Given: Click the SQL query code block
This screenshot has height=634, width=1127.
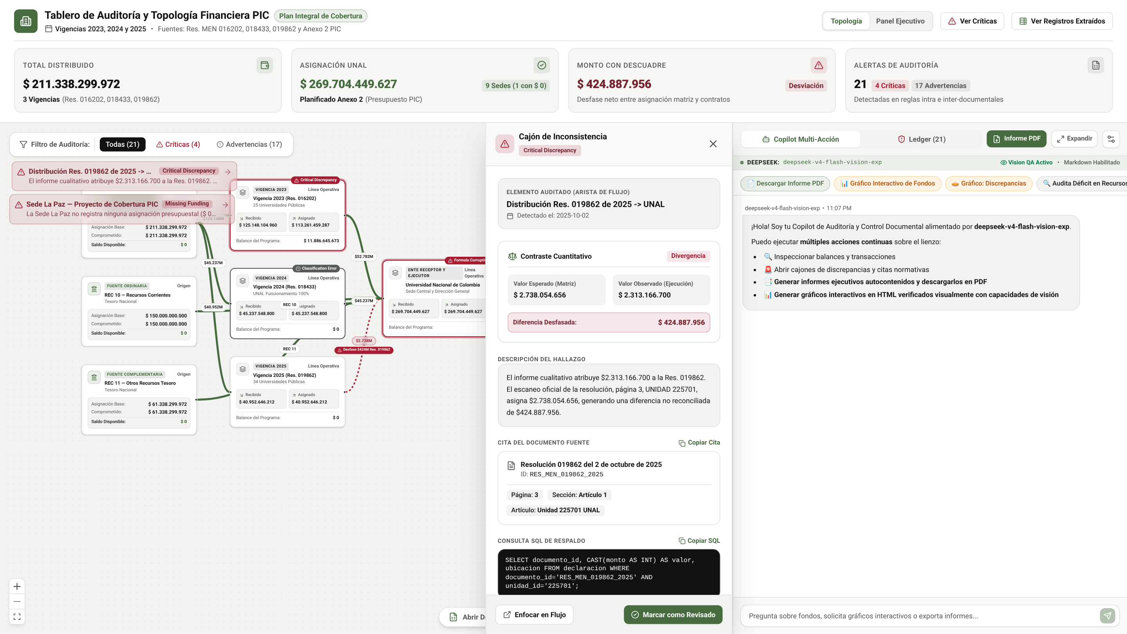Looking at the screenshot, I should [609, 572].
